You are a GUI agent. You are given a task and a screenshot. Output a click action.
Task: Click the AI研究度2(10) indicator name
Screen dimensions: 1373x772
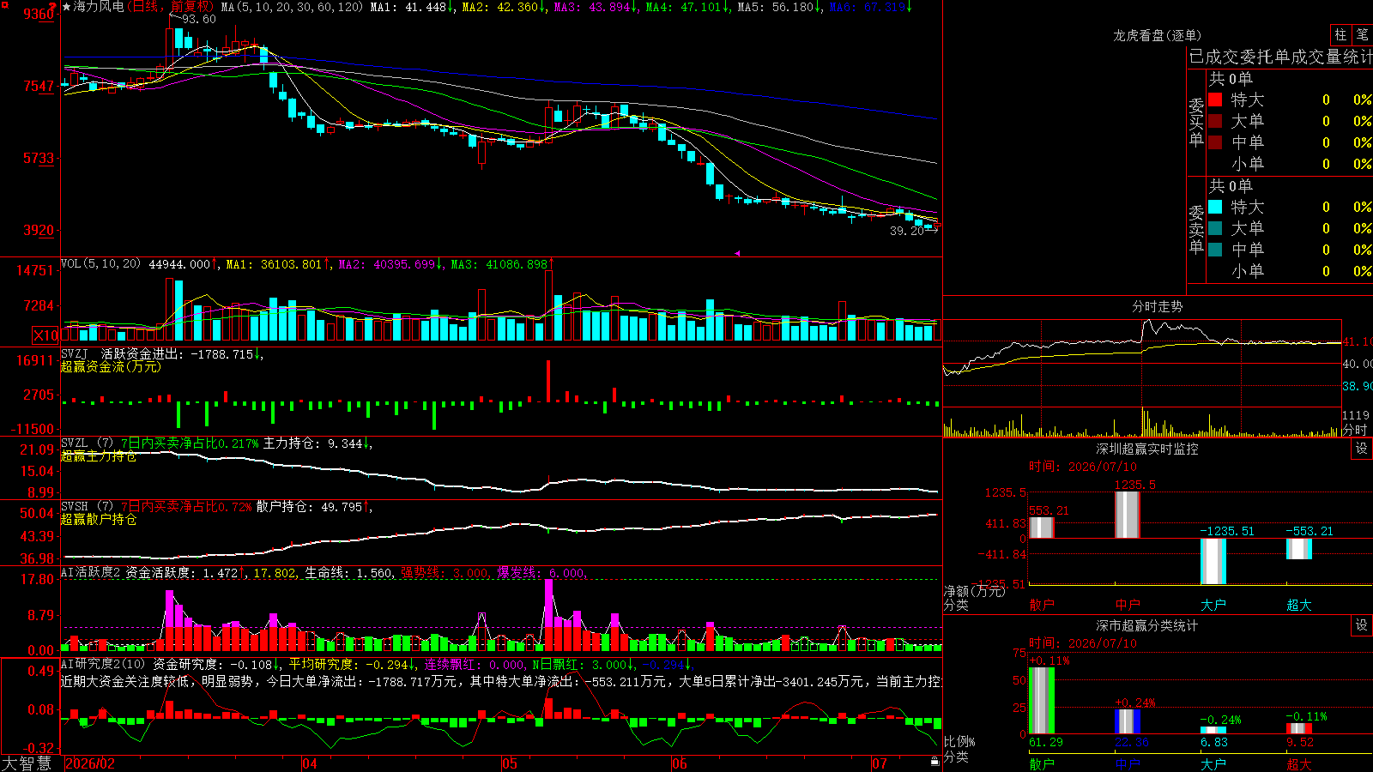click(x=103, y=664)
